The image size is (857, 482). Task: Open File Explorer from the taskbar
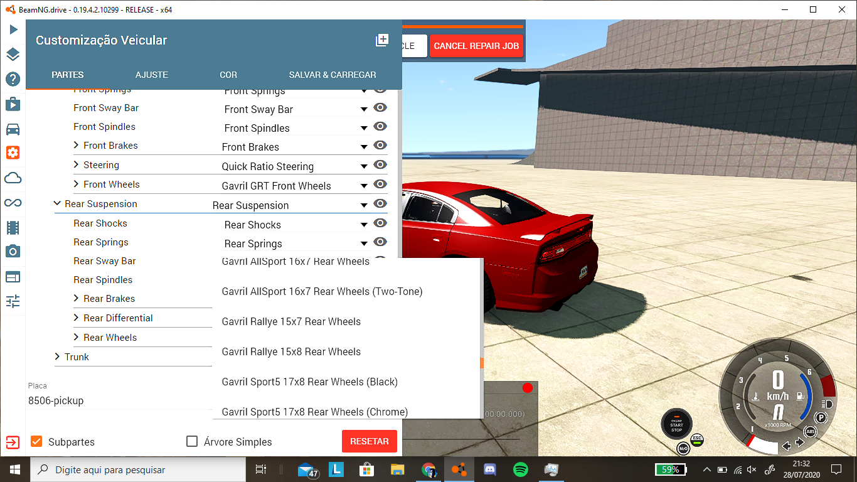coord(397,469)
